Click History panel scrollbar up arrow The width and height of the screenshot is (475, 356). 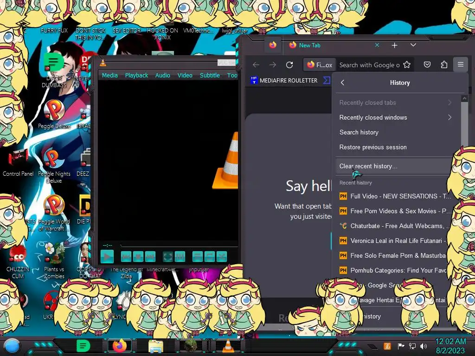[464, 99]
